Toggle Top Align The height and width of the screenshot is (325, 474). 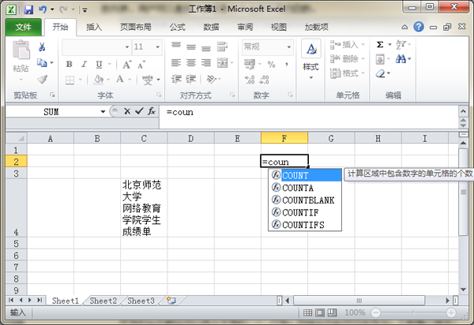click(x=176, y=47)
